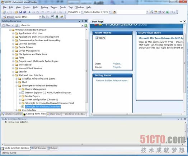Click the Save All toolbar icon
188x156 pixels.
click(x=24, y=12)
